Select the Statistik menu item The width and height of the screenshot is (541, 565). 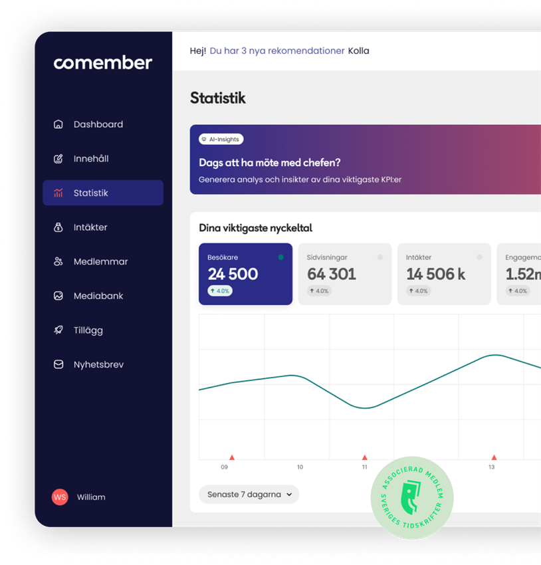pyautogui.click(x=103, y=193)
